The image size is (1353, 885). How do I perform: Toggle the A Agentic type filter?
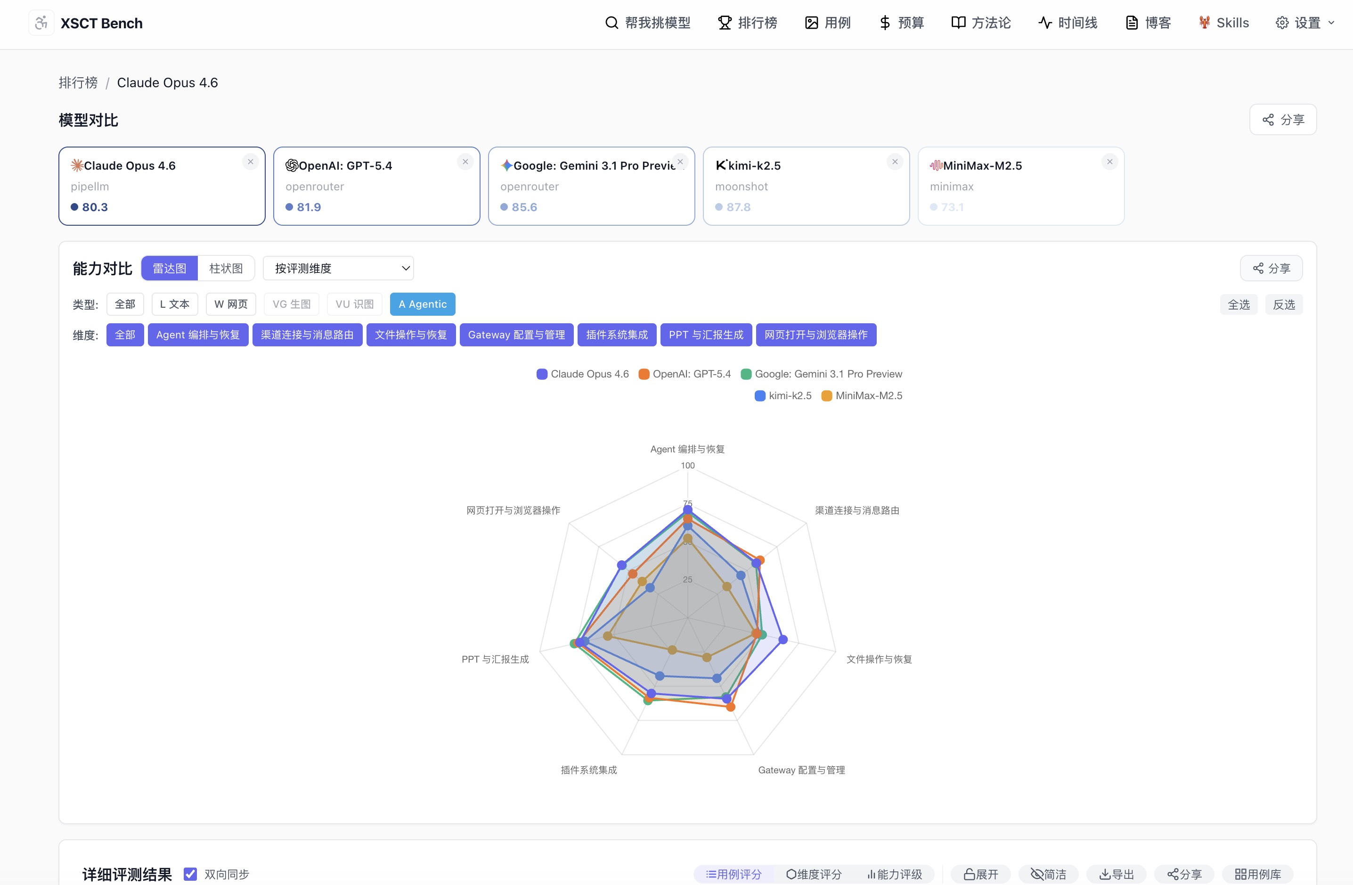[x=423, y=304]
